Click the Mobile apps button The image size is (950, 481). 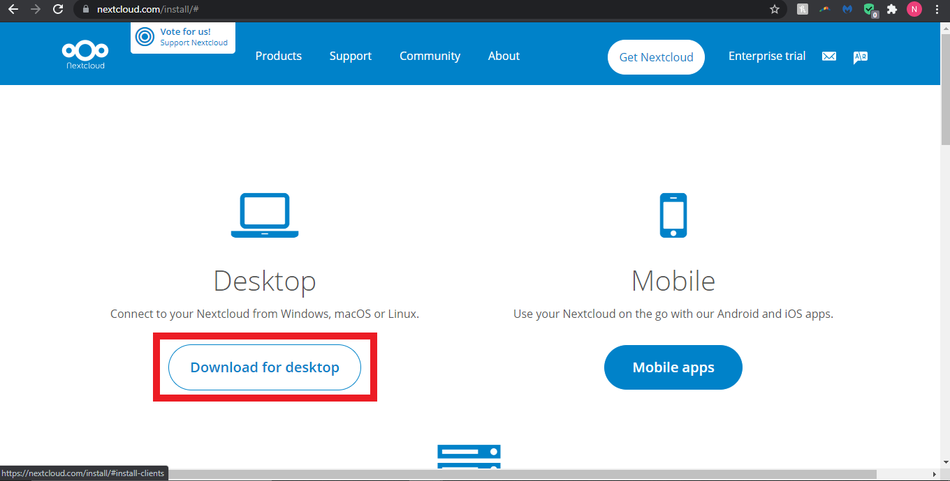coord(673,367)
